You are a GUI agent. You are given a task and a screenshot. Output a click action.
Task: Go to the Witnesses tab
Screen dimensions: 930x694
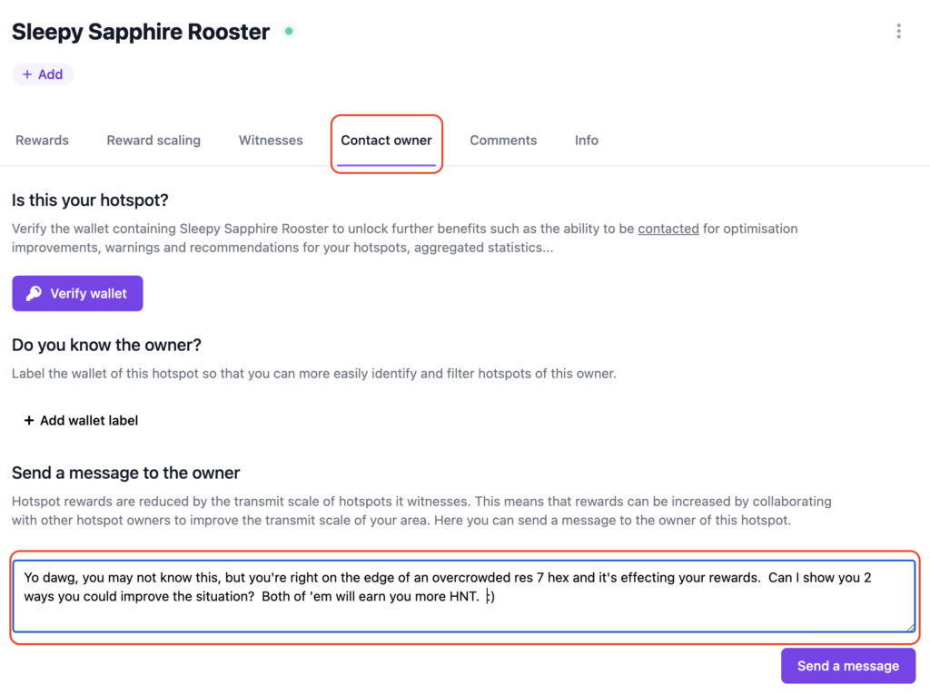pyautogui.click(x=271, y=140)
